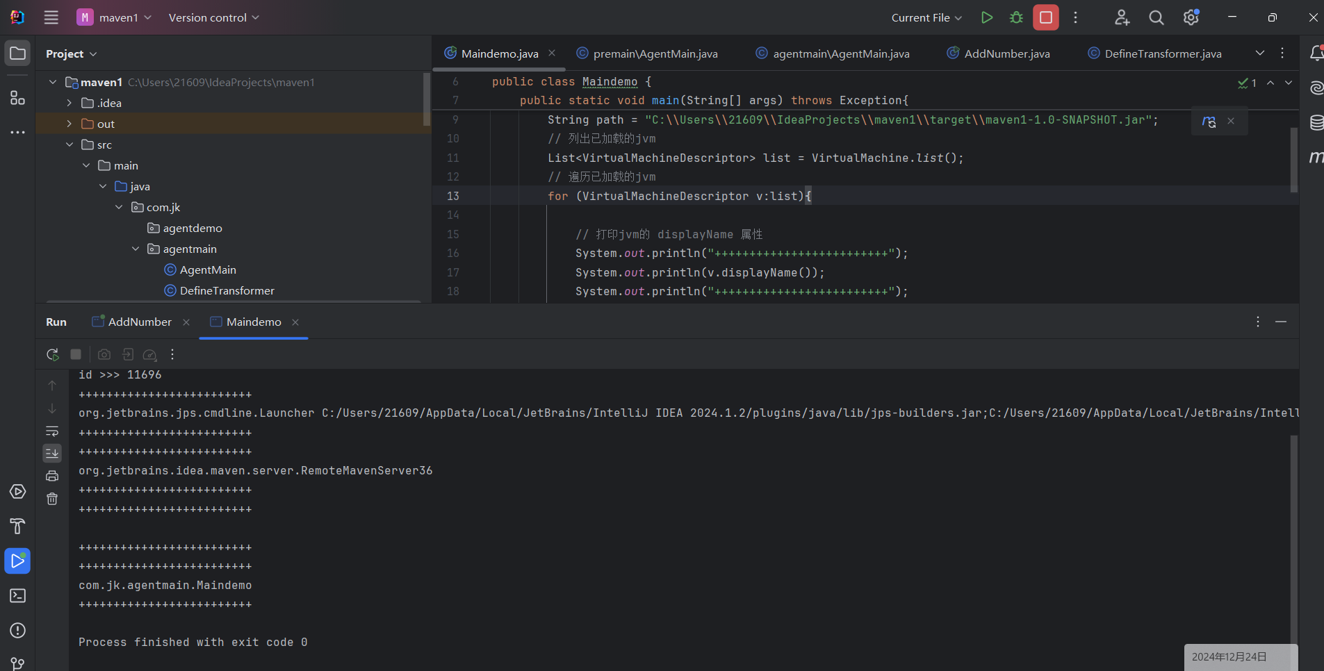Click the grey stop square in Run toolbar

tap(76, 354)
